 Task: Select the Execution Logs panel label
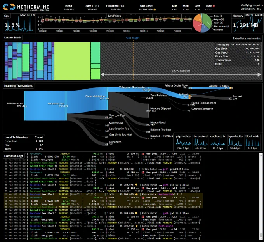point(14,156)
